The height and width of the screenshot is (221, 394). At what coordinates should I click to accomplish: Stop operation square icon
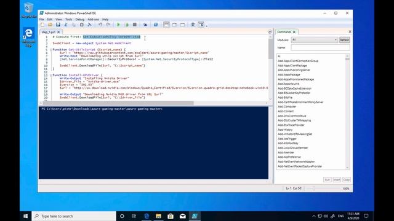tap(135, 25)
